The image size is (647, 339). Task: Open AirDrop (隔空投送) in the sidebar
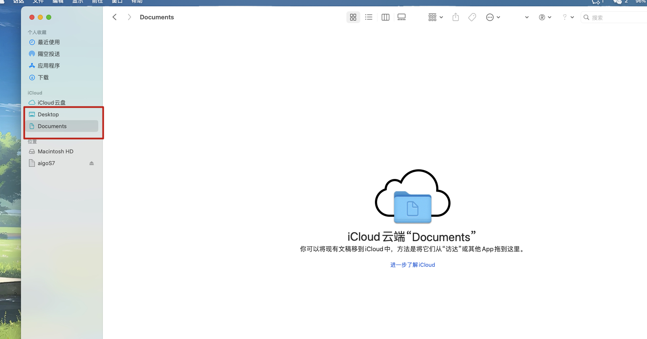point(49,54)
